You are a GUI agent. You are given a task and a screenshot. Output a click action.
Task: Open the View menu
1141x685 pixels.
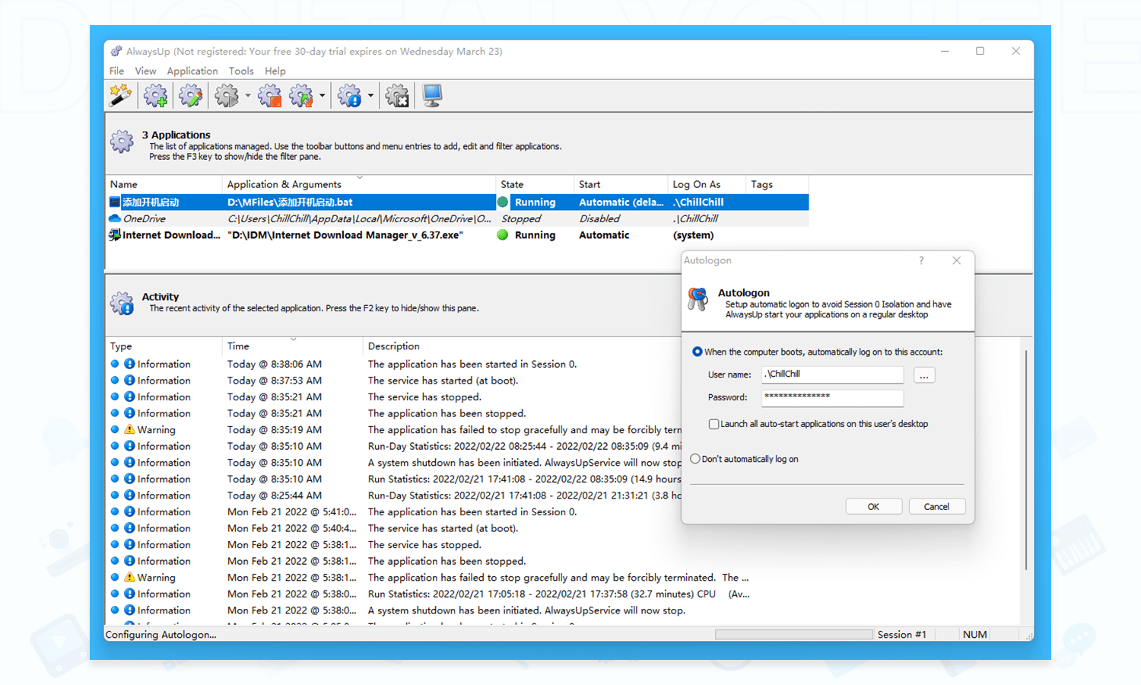click(x=145, y=71)
